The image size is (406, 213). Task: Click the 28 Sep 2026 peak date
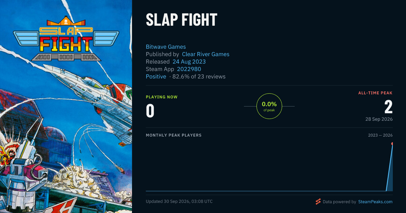(x=379, y=119)
